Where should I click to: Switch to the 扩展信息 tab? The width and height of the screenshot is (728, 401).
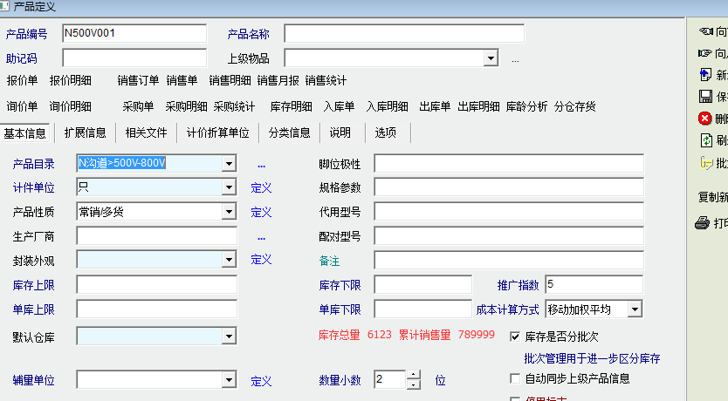[85, 133]
